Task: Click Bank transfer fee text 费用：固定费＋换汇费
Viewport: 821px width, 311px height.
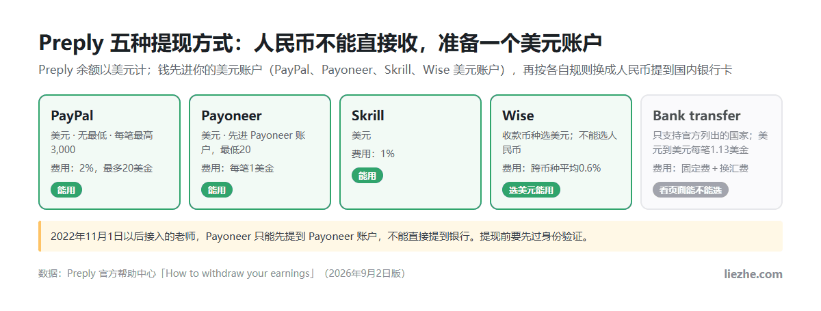Action: [x=701, y=168]
